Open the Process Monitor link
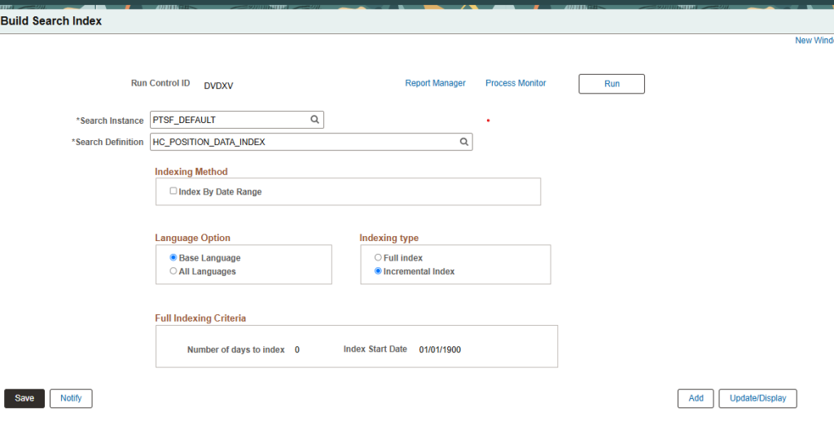Viewport: 834px width, 421px height. click(x=516, y=83)
